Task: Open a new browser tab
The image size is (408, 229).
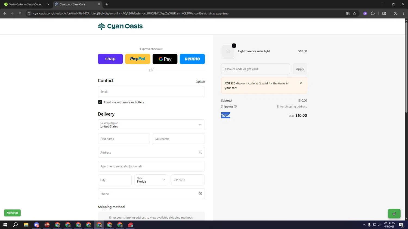Action: [x=107, y=4]
